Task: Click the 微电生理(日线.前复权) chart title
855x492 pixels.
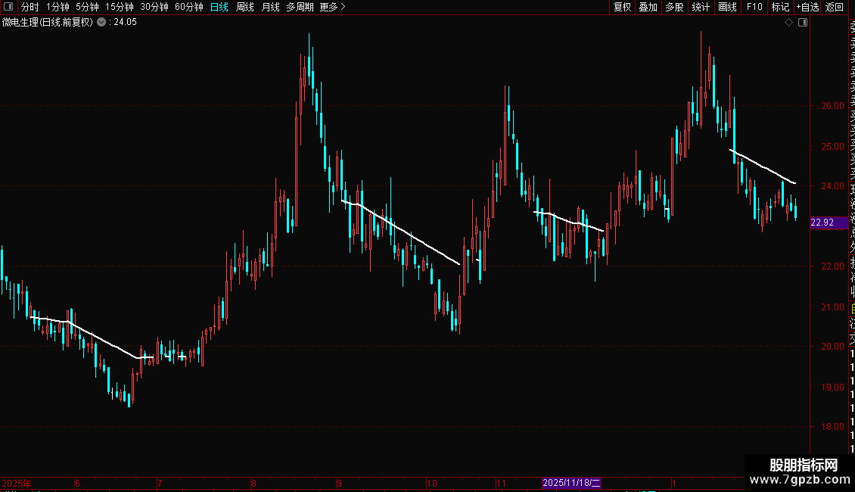Action: [48, 23]
